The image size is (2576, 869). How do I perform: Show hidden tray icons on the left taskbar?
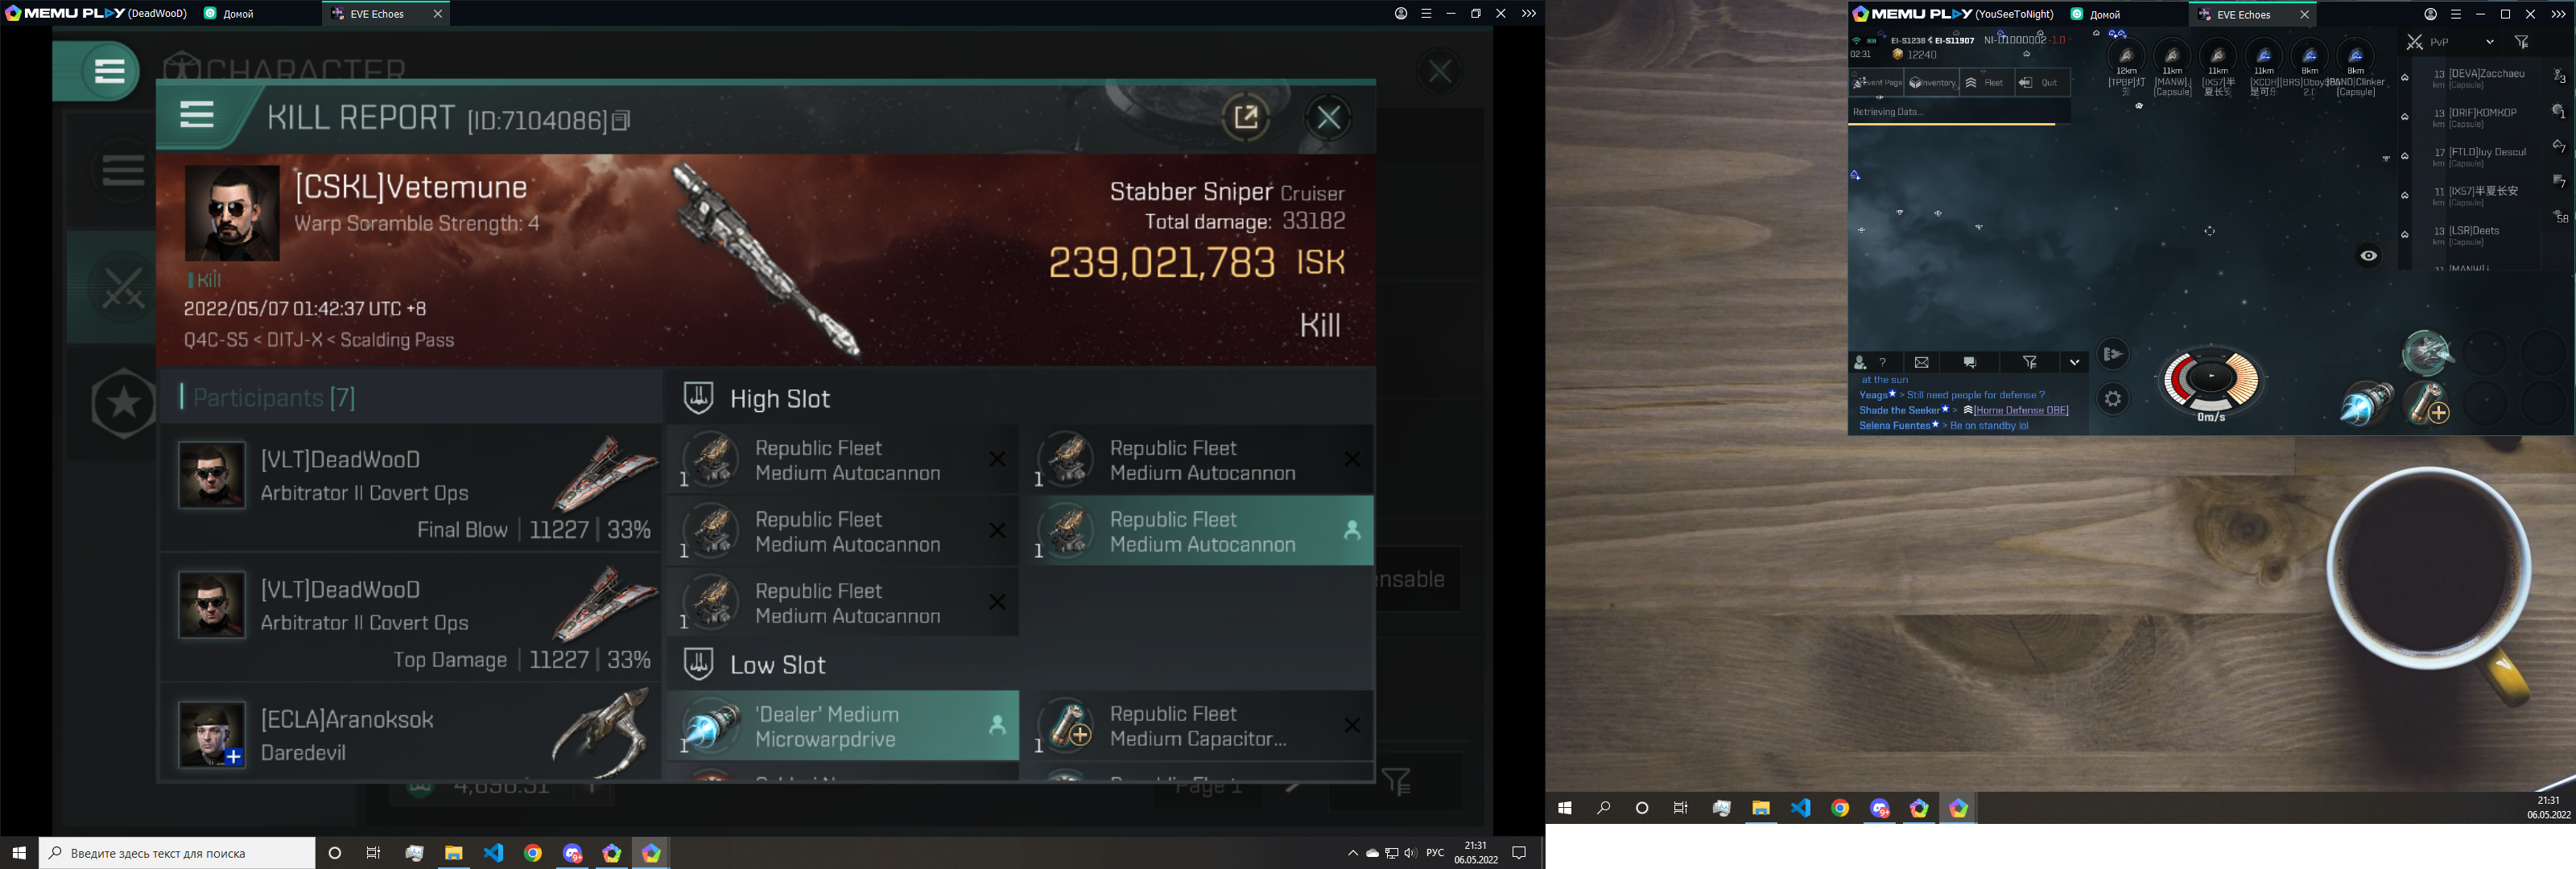(x=1352, y=853)
